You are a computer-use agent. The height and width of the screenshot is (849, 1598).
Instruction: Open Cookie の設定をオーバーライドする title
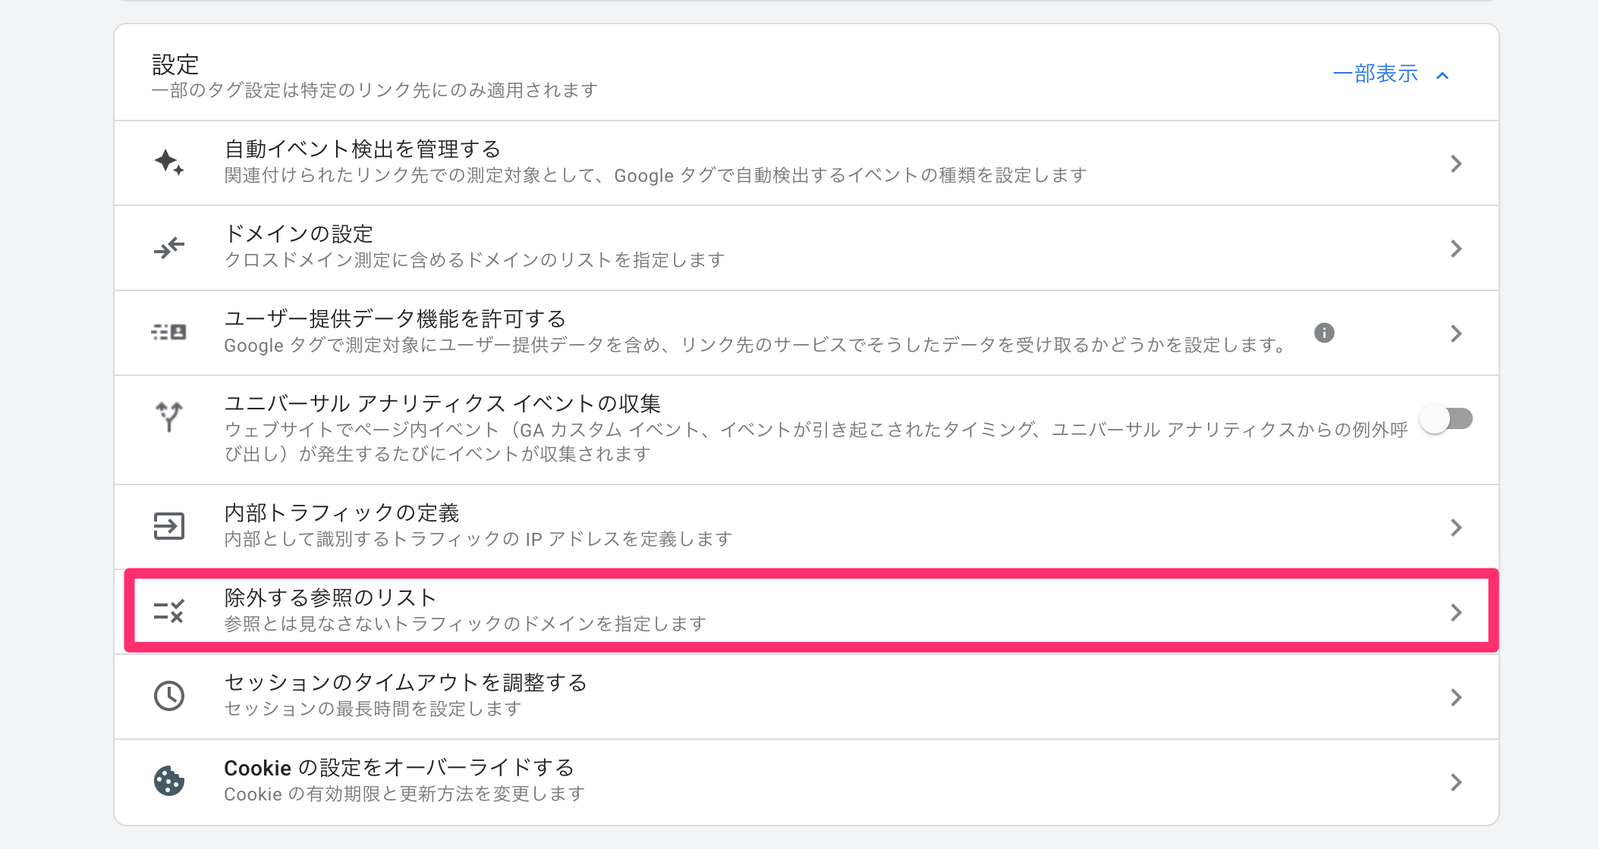399,768
